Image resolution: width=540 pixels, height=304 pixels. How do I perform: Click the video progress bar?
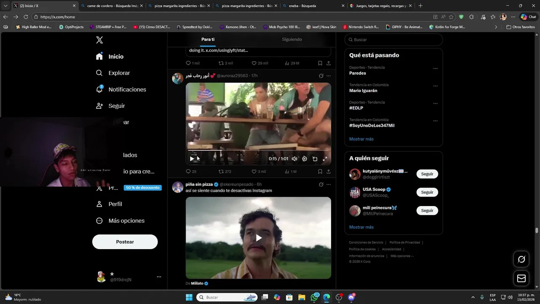point(258,150)
